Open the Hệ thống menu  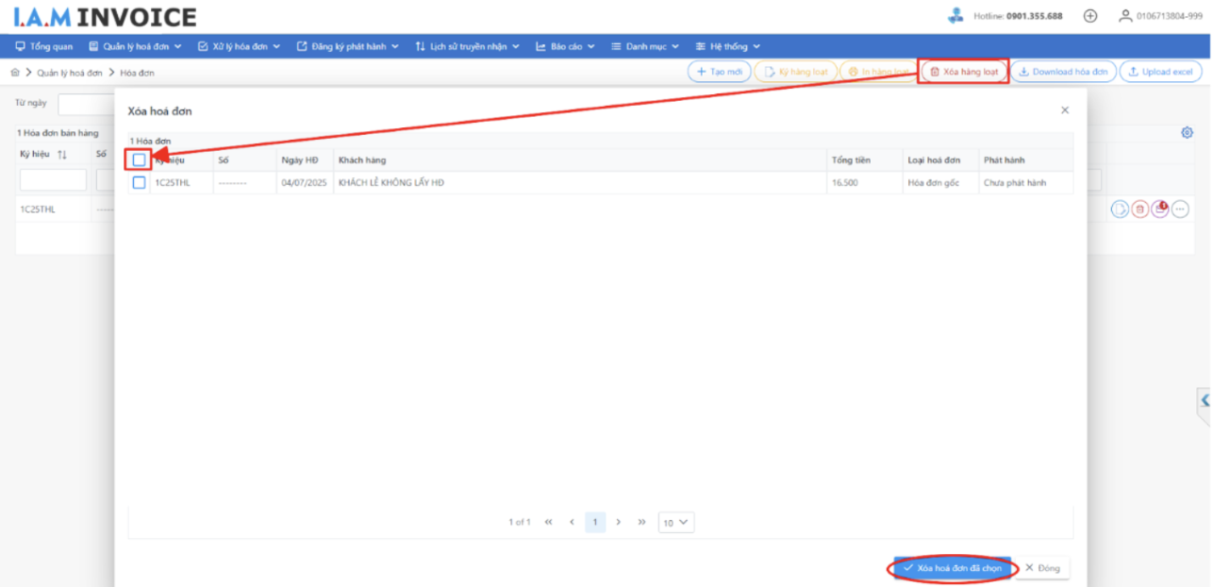[x=727, y=46]
